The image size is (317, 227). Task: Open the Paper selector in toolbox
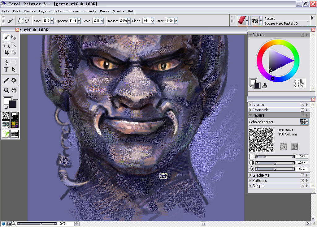pyautogui.click(x=6, y=116)
